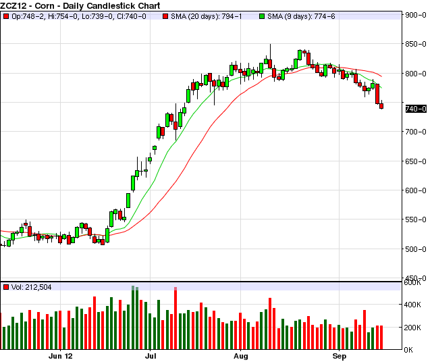The image size is (432, 362).
Task: Click the 700-0 price axis label
Action: 416,132
